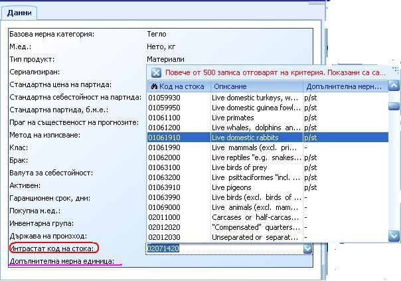Click the Интрастат код на стока label
The width and height of the screenshot is (401, 281).
(x=52, y=248)
